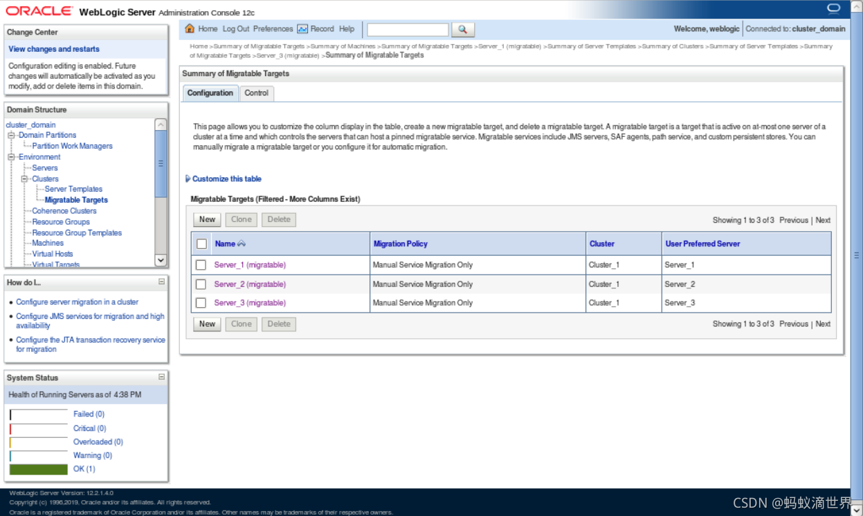Switch to the Control tab

tap(256, 93)
